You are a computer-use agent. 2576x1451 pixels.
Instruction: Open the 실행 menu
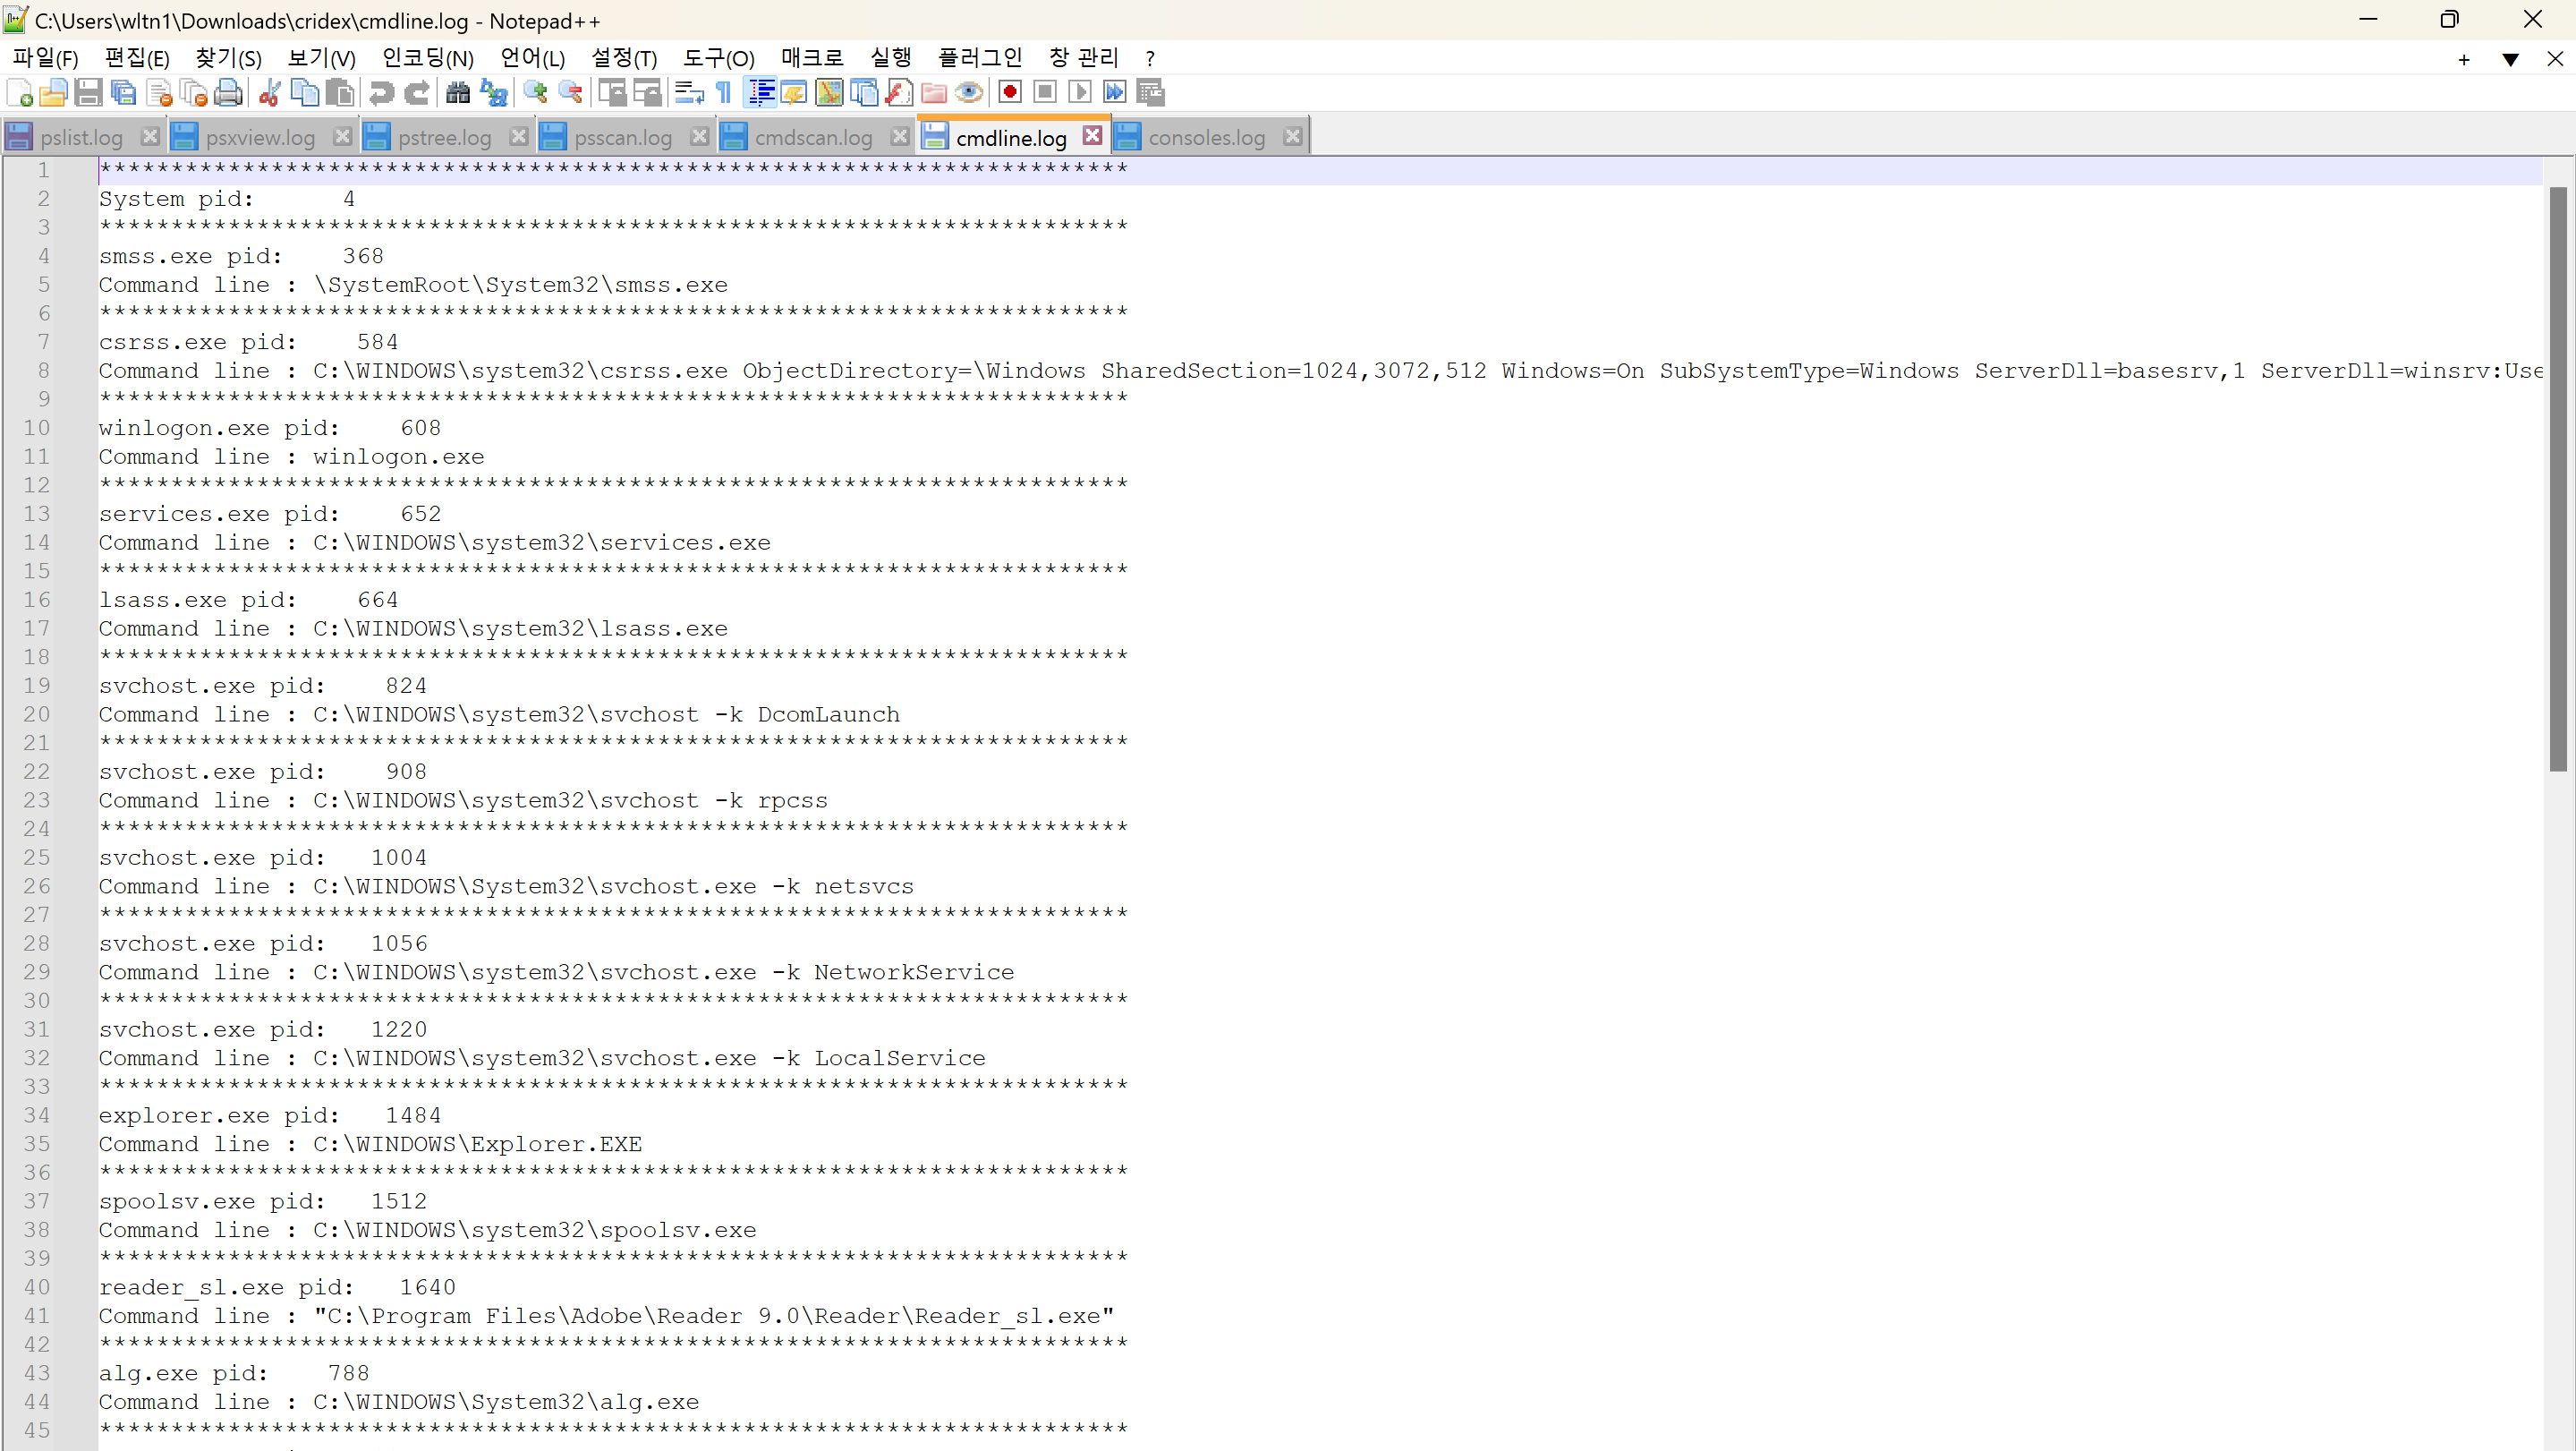pos(890,58)
